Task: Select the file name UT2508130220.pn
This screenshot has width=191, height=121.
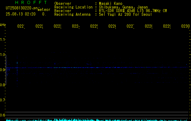Action: pos(22,8)
